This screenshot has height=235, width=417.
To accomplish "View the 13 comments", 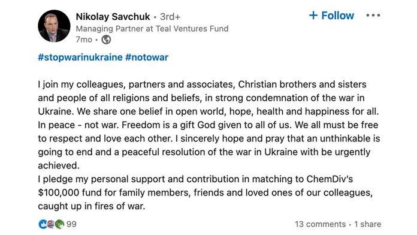I will [x=320, y=224].
